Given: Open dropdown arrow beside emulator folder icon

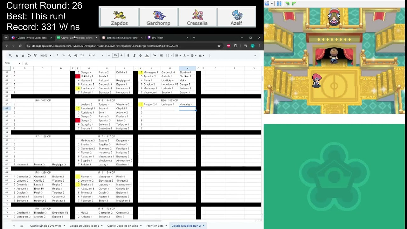Looking at the screenshot, I should tap(272, 3).
